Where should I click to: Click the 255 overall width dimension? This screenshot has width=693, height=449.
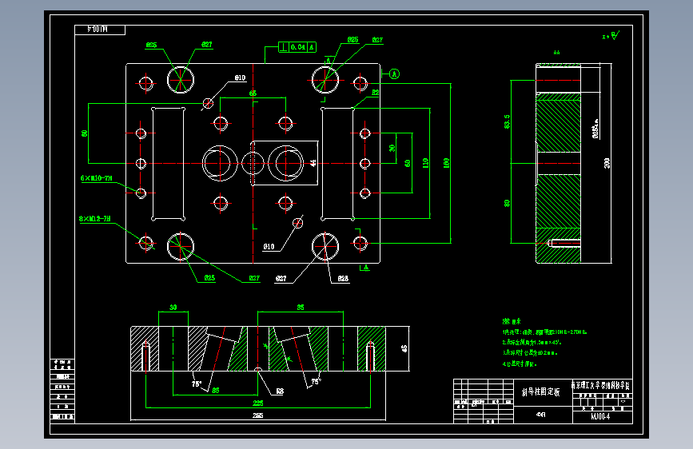click(257, 415)
